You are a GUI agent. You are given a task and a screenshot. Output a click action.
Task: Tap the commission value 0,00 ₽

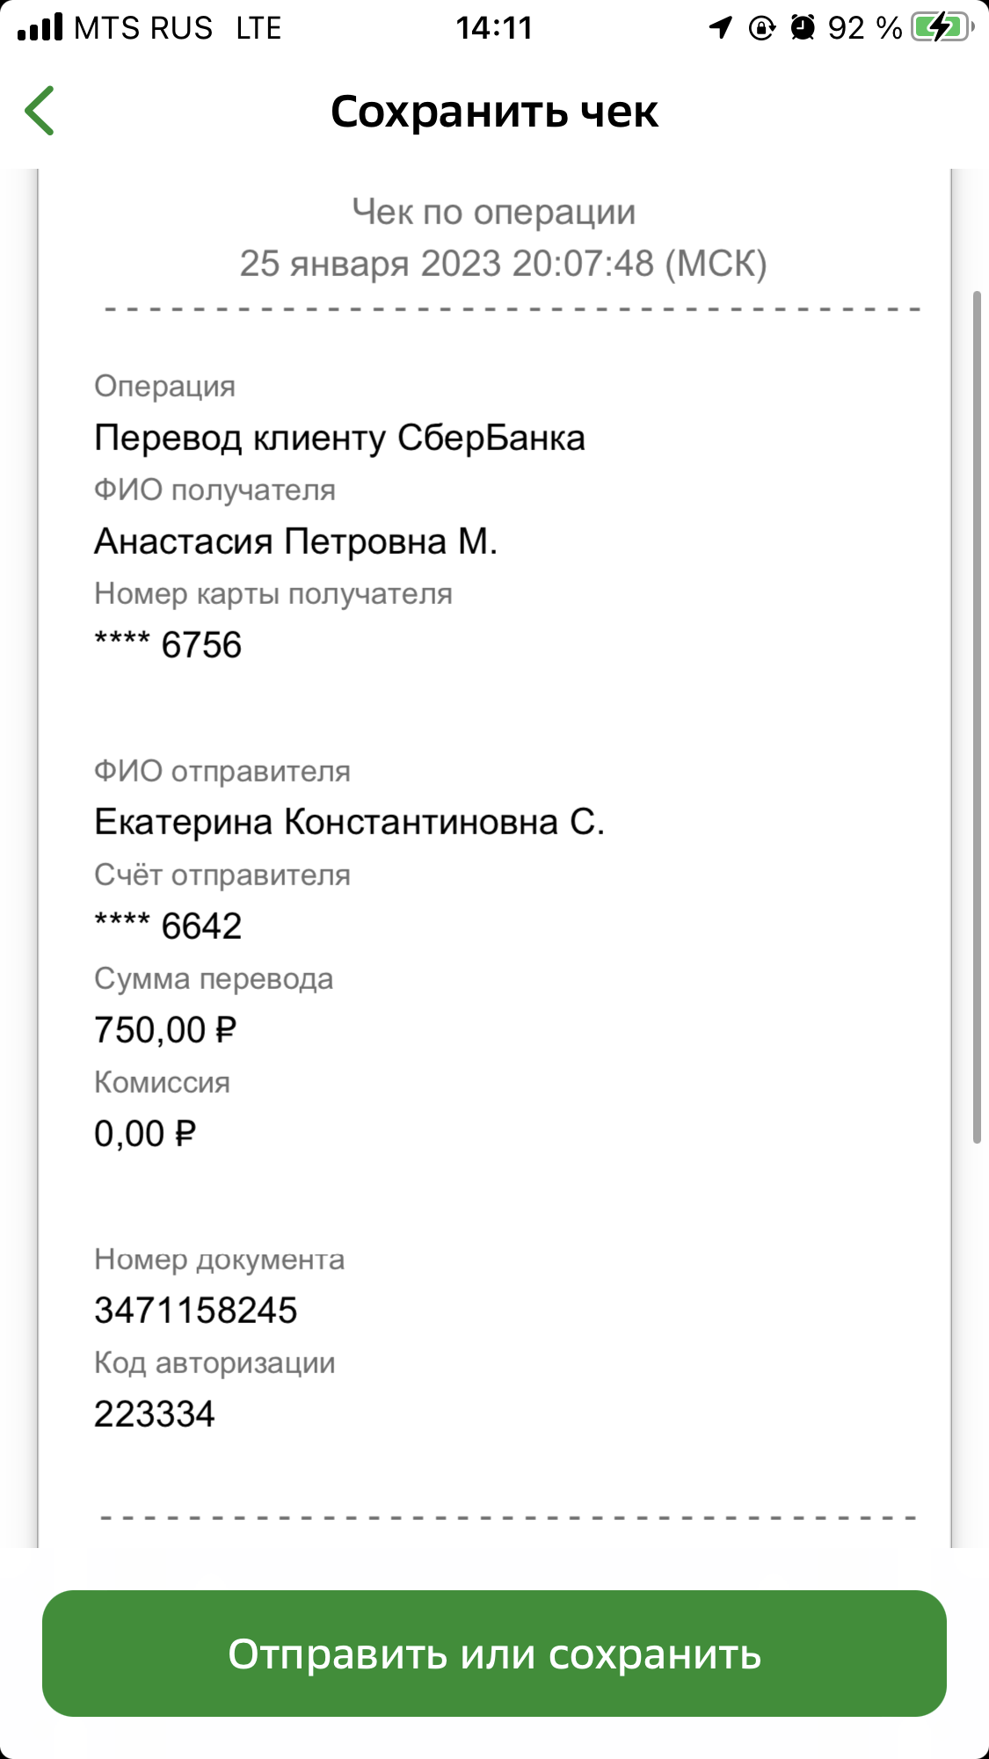click(145, 1134)
